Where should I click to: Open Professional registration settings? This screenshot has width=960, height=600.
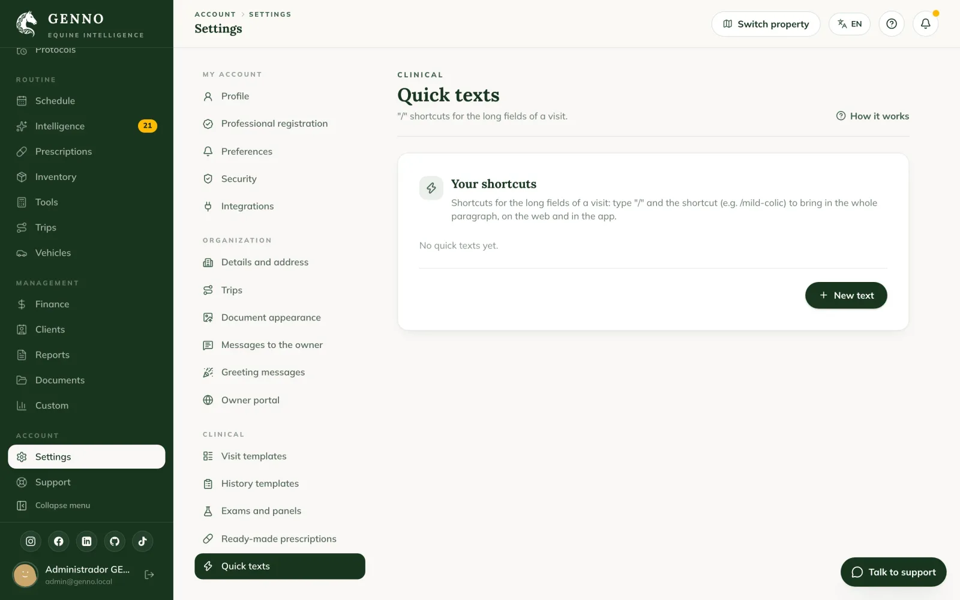click(280, 124)
